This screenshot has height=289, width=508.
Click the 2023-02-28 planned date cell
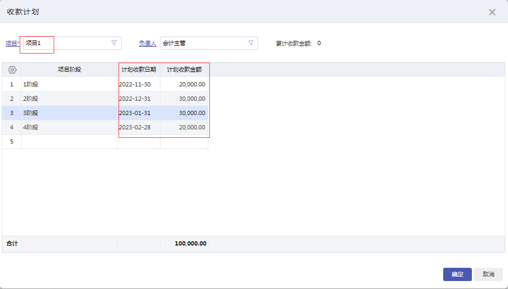[x=138, y=127]
